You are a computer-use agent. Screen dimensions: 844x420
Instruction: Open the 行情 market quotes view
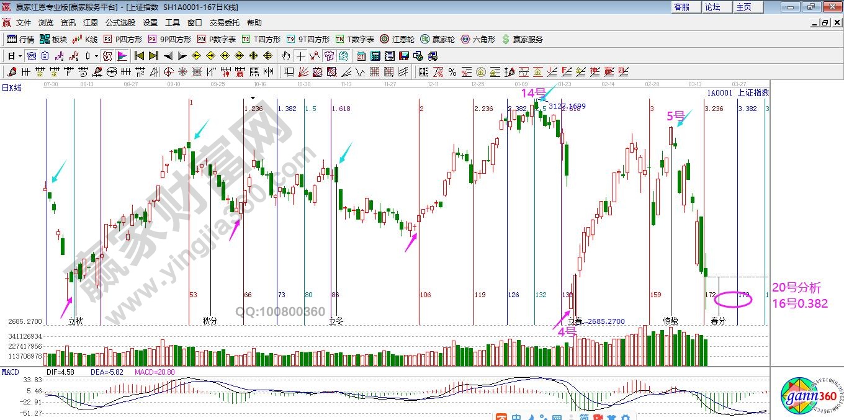[20, 39]
